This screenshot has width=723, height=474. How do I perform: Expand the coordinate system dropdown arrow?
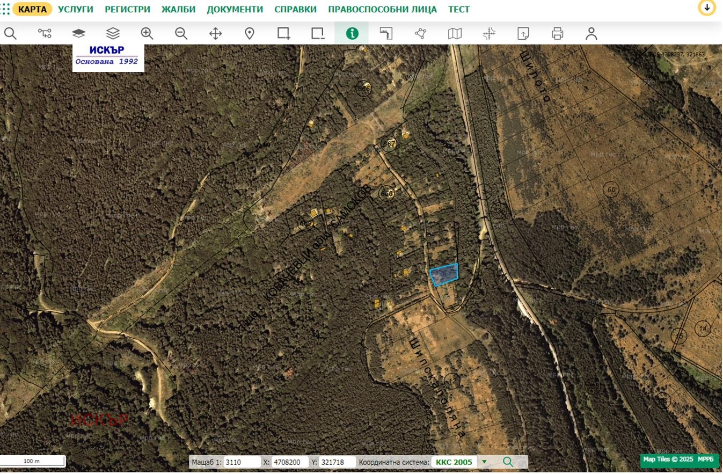tap(484, 462)
